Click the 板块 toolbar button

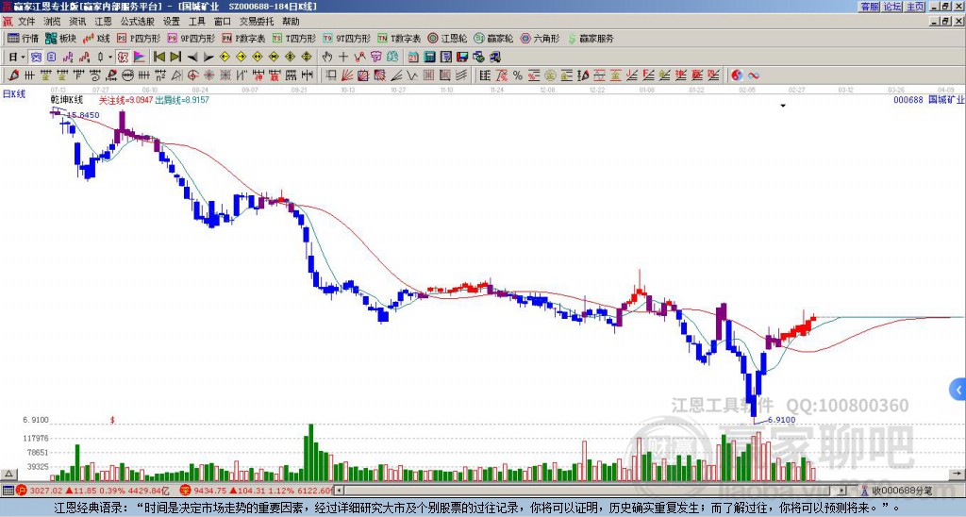[61, 38]
